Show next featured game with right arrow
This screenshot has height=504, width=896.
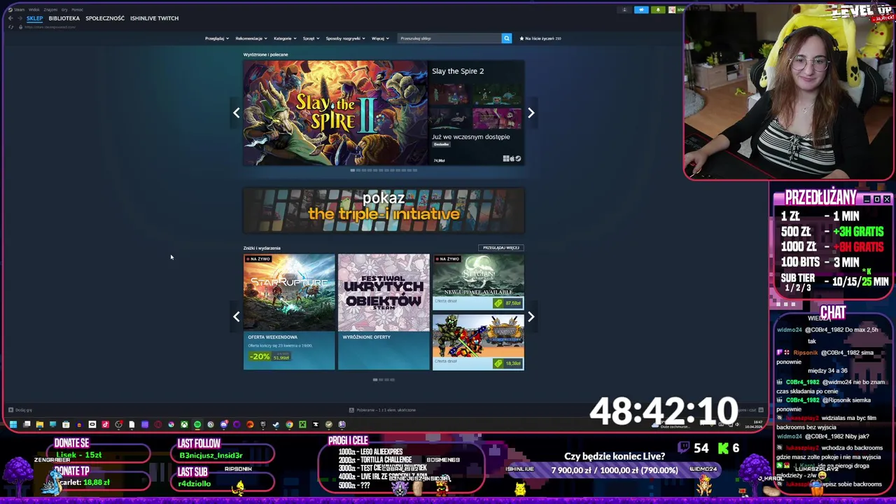pyautogui.click(x=531, y=113)
